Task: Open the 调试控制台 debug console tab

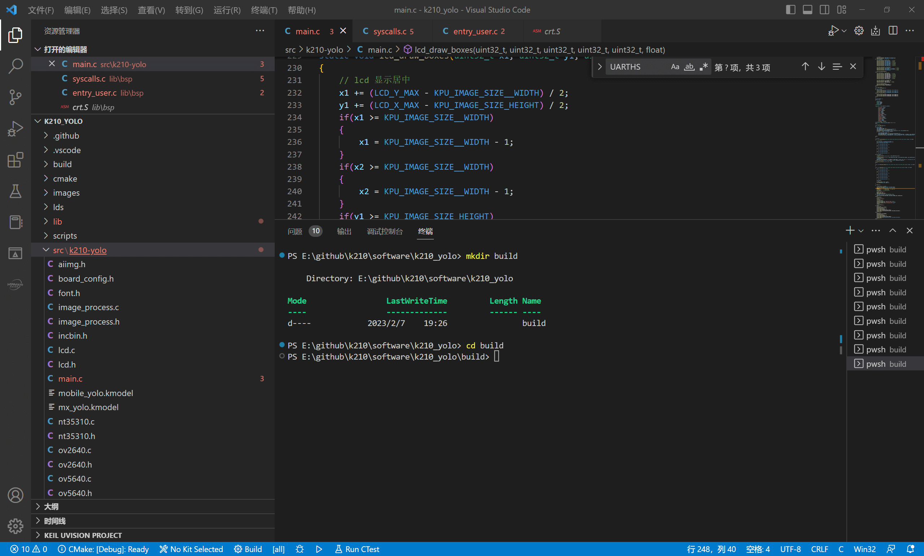Action: point(385,231)
